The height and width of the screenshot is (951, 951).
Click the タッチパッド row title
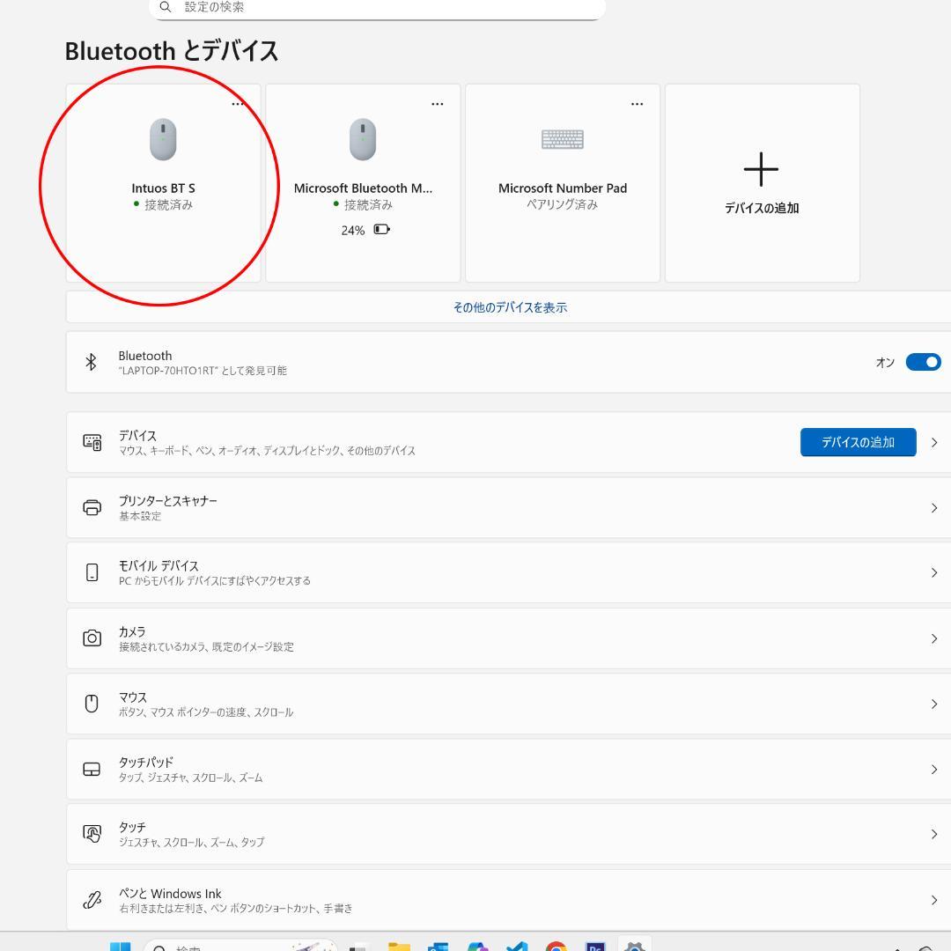[x=145, y=763]
